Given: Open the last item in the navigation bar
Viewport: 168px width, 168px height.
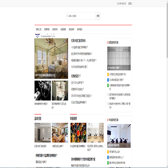Looking at the screenshot, I should [80, 29].
